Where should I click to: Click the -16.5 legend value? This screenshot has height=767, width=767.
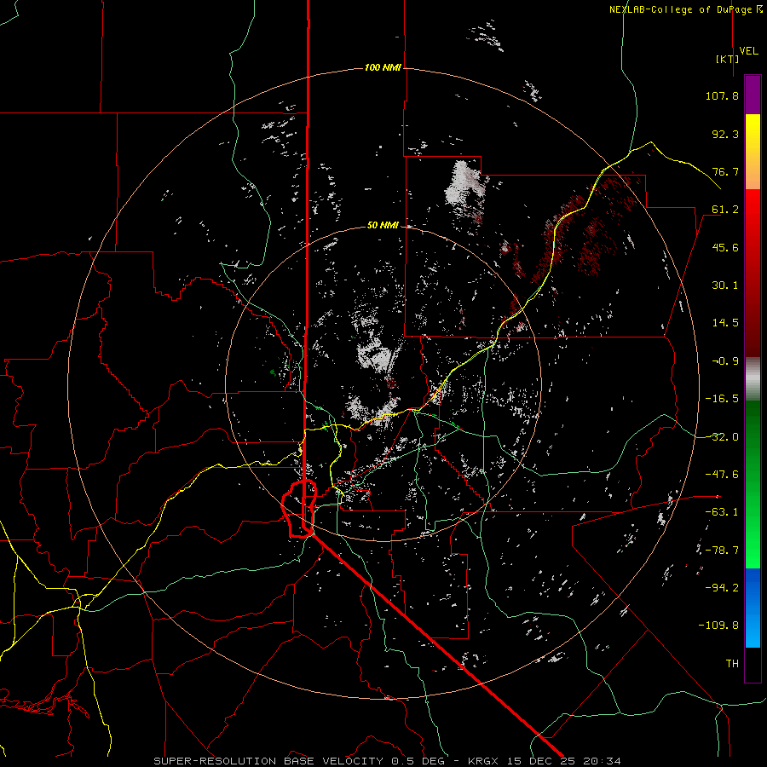click(722, 399)
